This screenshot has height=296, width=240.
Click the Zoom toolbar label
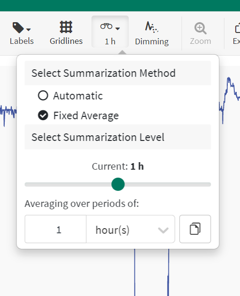(x=200, y=41)
